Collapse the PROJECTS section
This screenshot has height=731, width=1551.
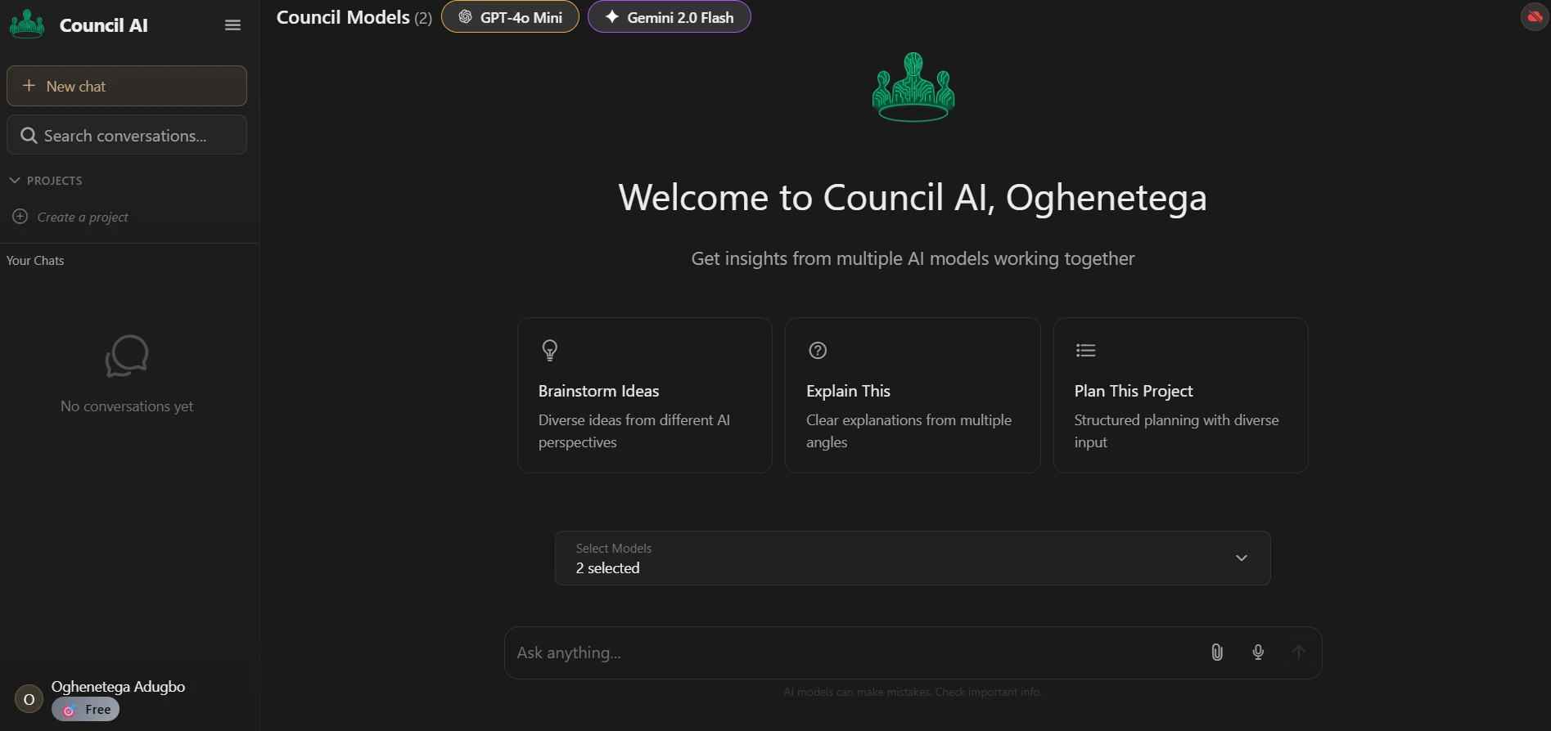coord(47,181)
